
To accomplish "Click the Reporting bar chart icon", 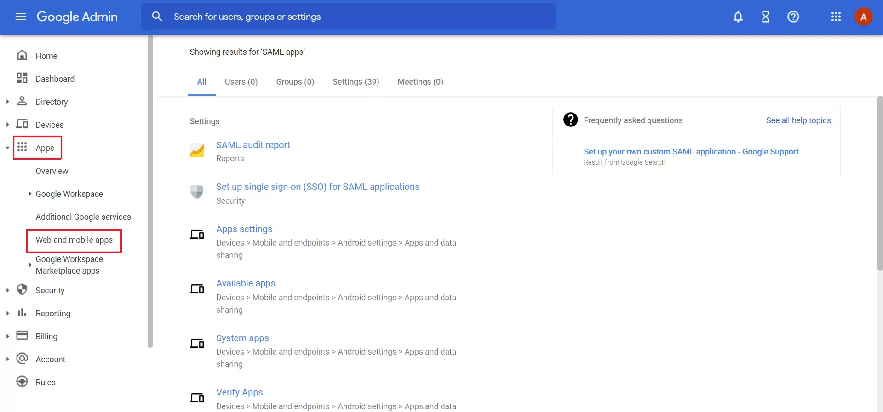I will pyautogui.click(x=22, y=312).
